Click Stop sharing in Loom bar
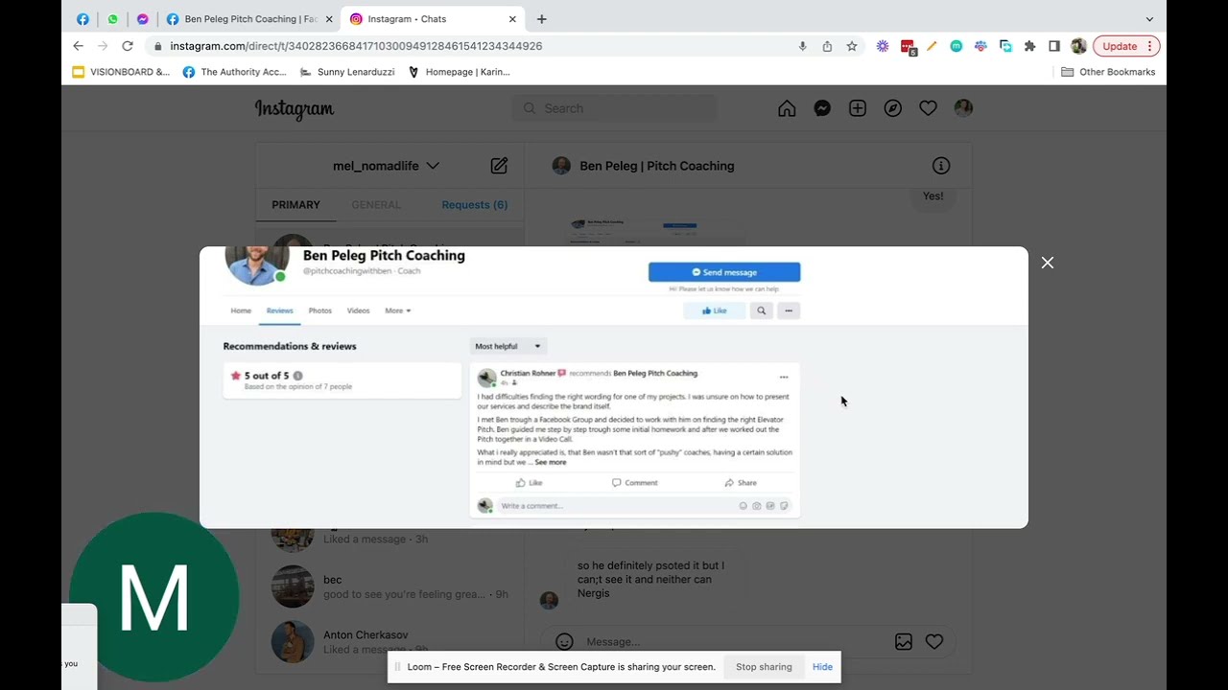 tap(764, 667)
